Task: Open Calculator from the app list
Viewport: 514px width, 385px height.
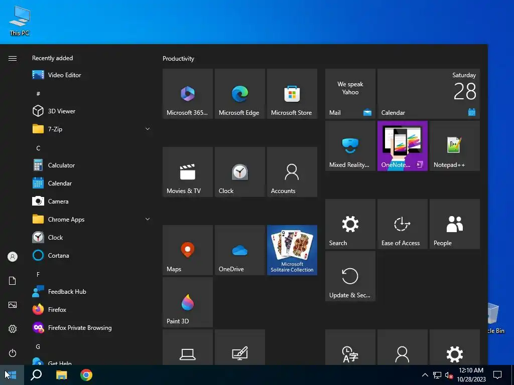Action: pyautogui.click(x=91, y=165)
